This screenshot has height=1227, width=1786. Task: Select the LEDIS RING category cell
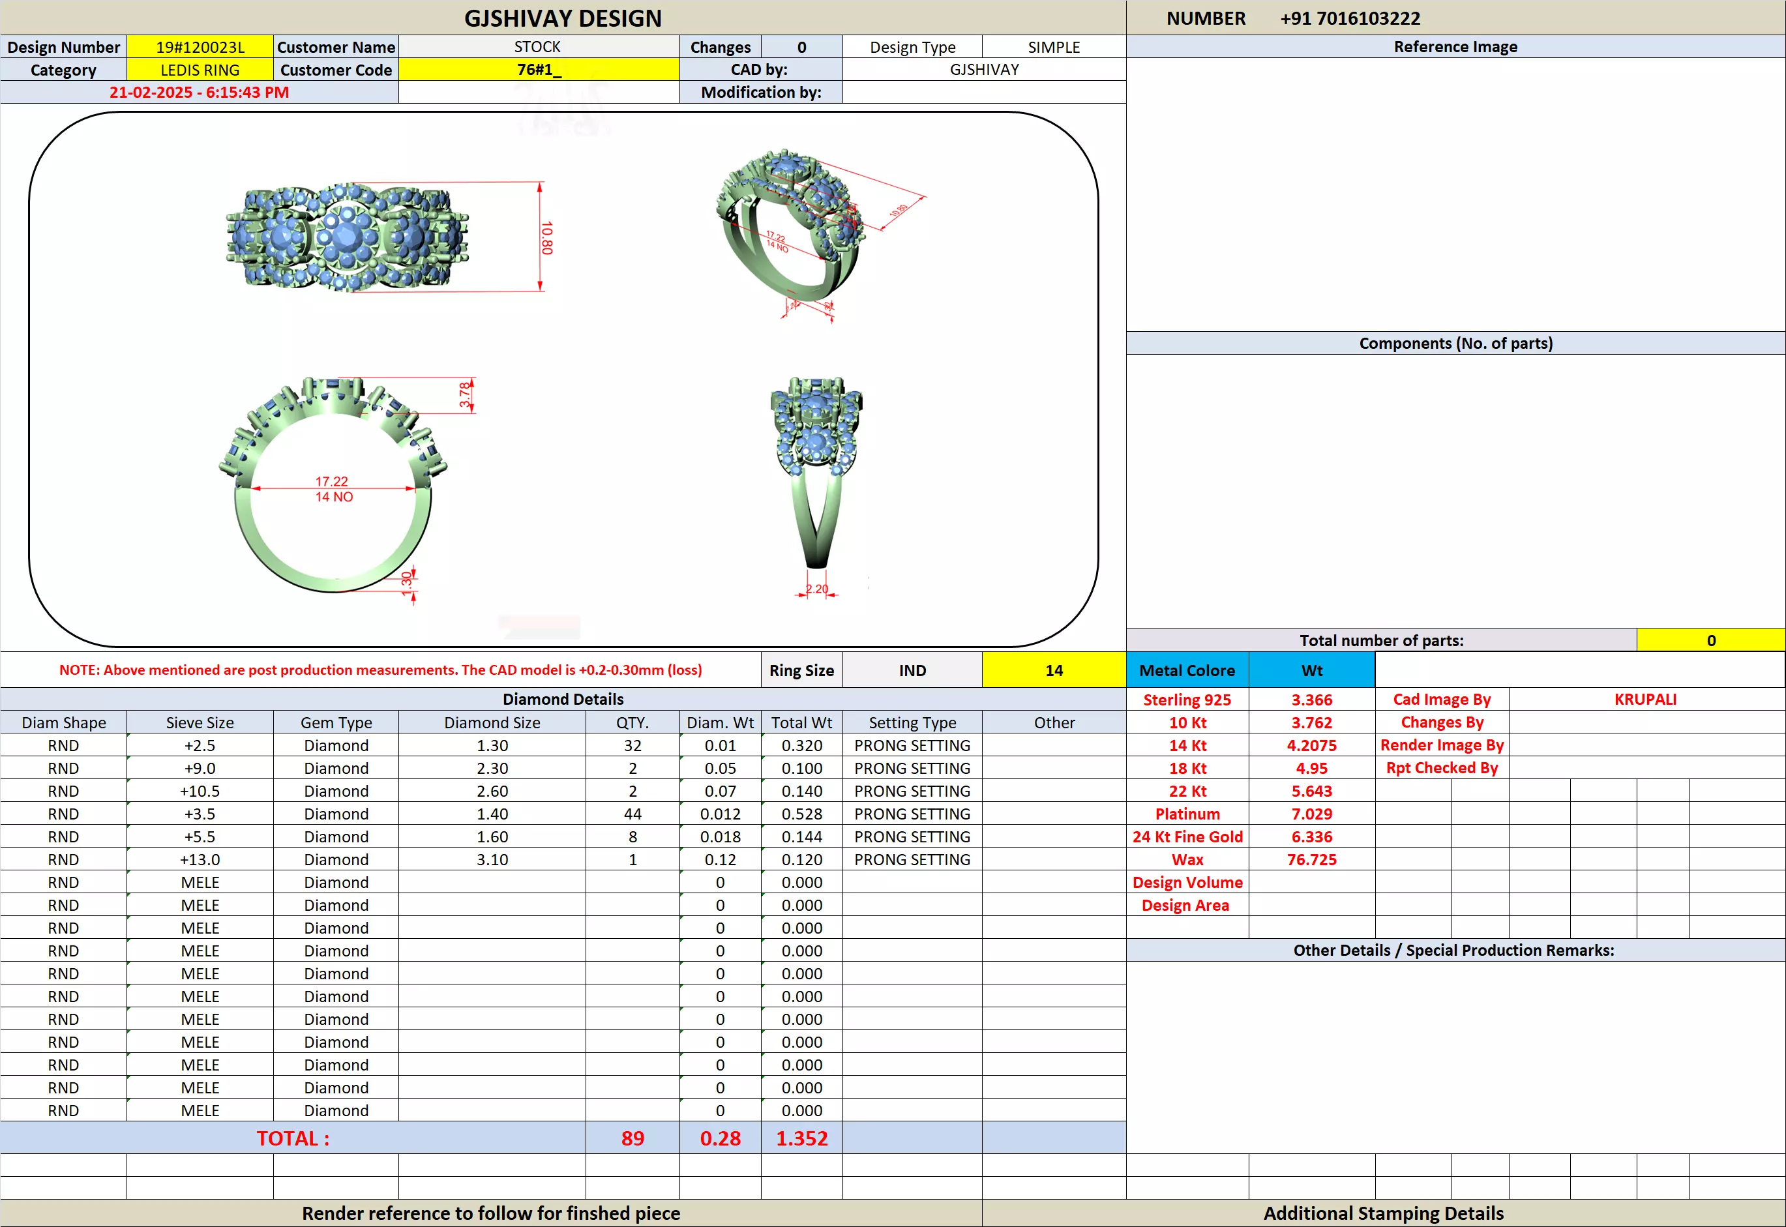point(200,70)
